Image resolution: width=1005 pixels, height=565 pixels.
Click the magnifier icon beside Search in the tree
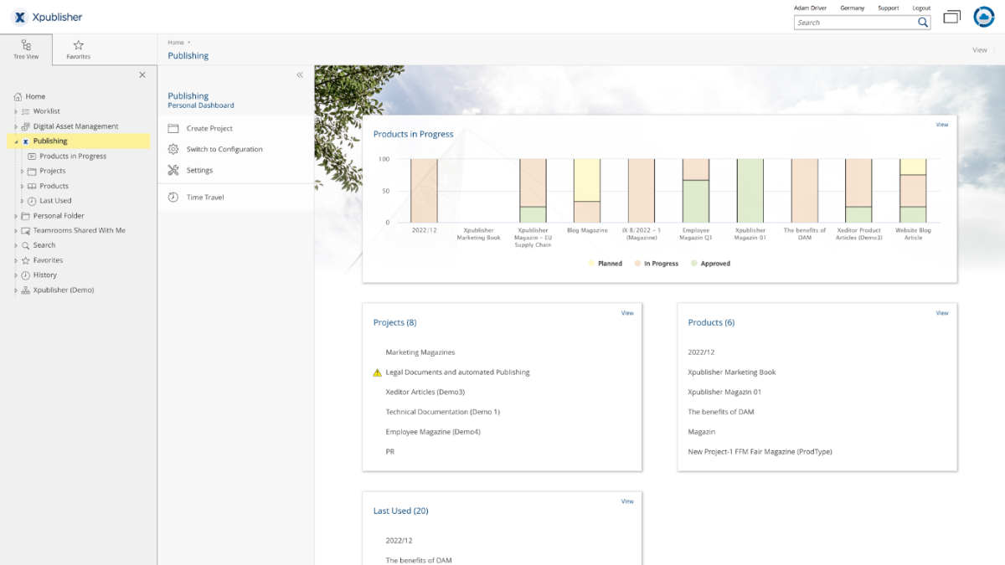click(x=26, y=245)
